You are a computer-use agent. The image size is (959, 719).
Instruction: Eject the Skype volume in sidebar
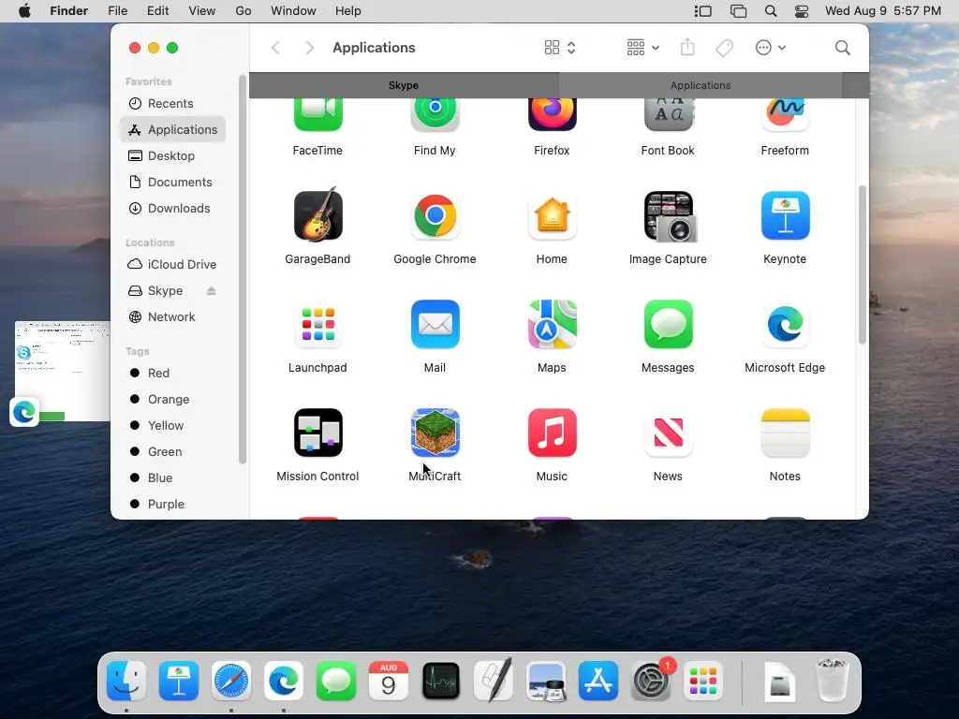211,291
